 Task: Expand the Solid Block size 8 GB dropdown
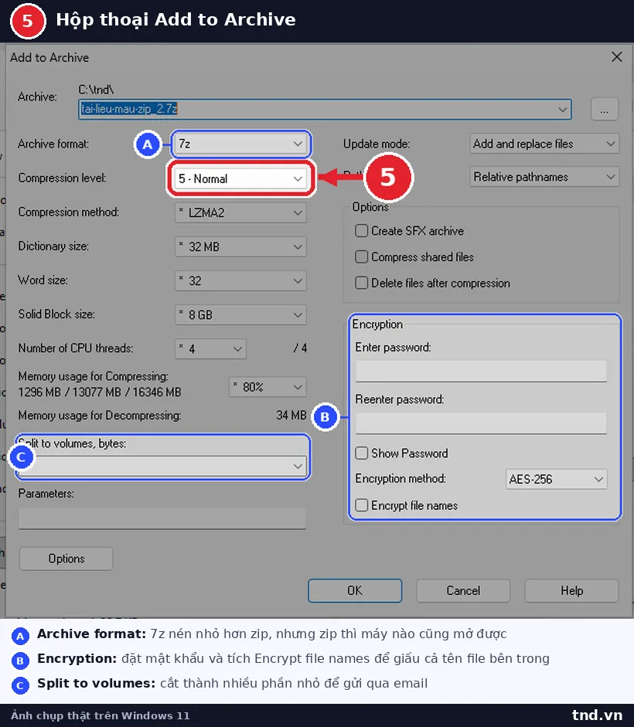240,314
